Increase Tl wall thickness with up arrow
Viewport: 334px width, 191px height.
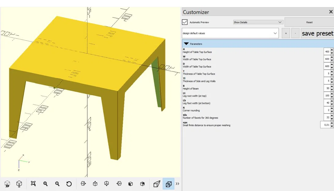coord(332,79)
